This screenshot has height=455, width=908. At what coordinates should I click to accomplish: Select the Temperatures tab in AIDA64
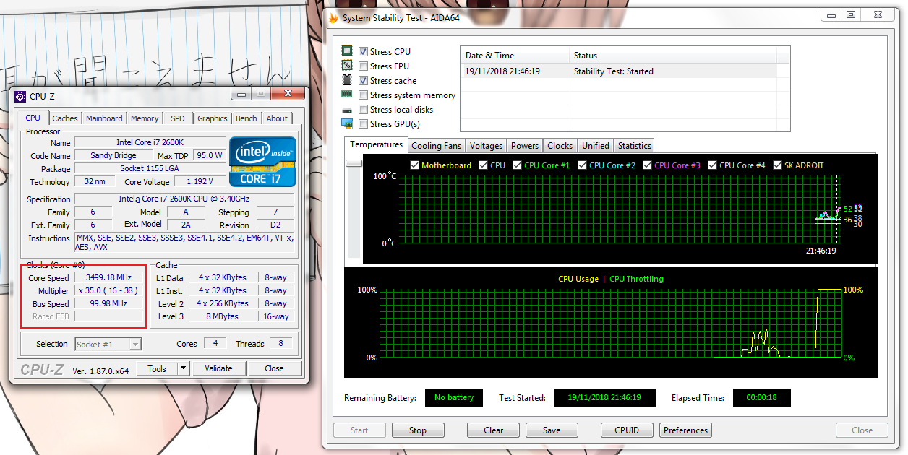point(376,144)
